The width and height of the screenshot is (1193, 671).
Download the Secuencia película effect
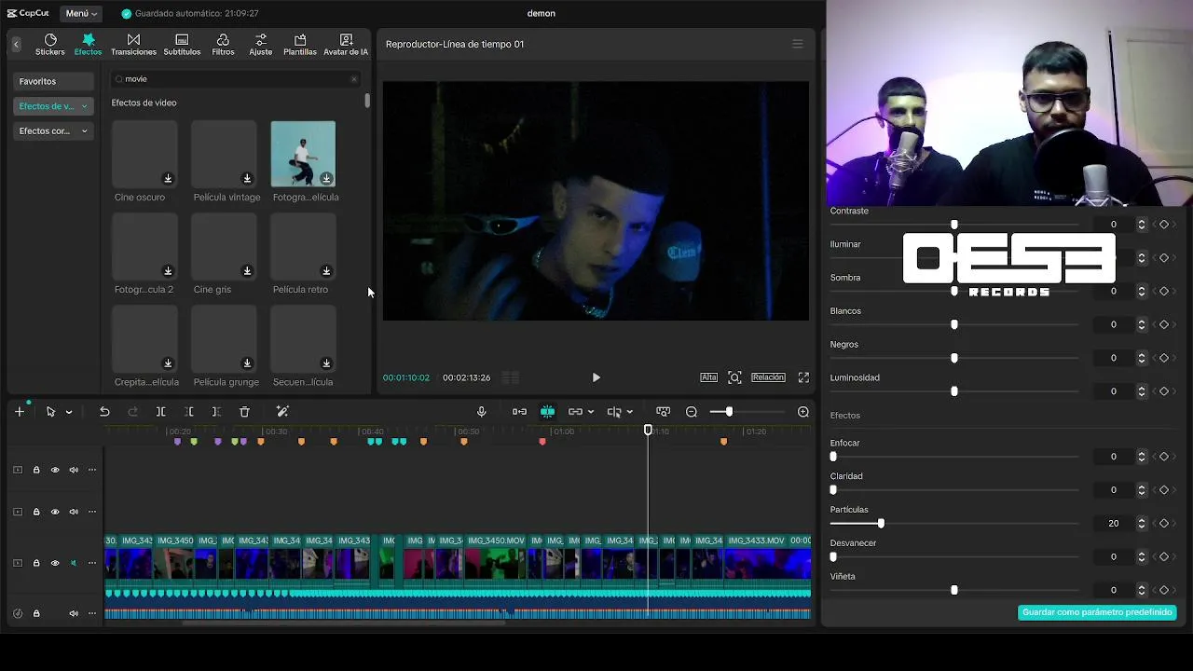(x=326, y=363)
